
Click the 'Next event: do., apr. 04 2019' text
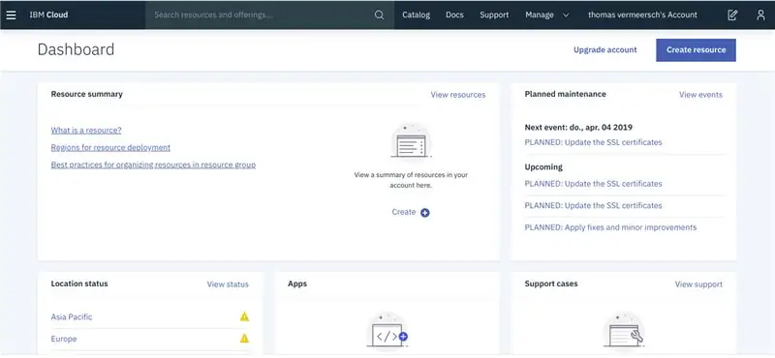pyautogui.click(x=578, y=128)
